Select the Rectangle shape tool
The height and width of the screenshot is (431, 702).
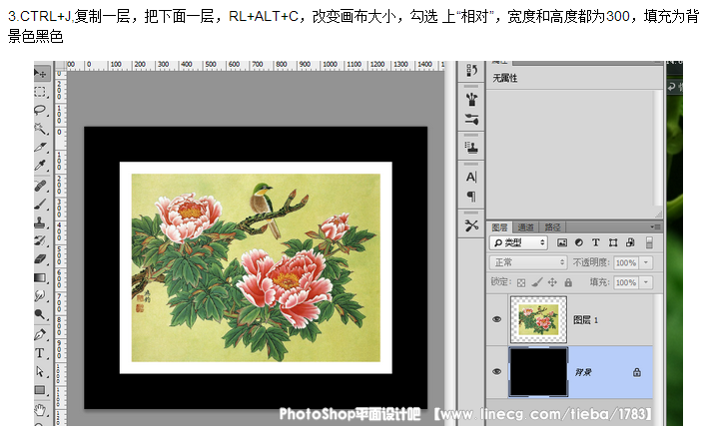pyautogui.click(x=41, y=390)
